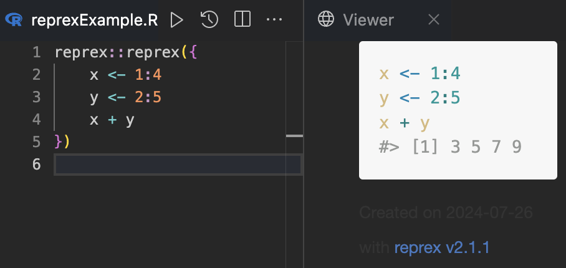Screen dimensions: 566x268
Task: Open the reprex v2.1.1 link
Action: click(x=441, y=247)
